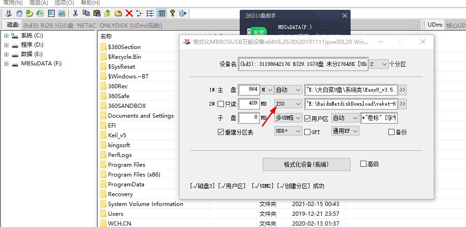The width and height of the screenshot is (466, 227).
Task: Click the yellow question mark Help icon
Action: pyautogui.click(x=172, y=13)
